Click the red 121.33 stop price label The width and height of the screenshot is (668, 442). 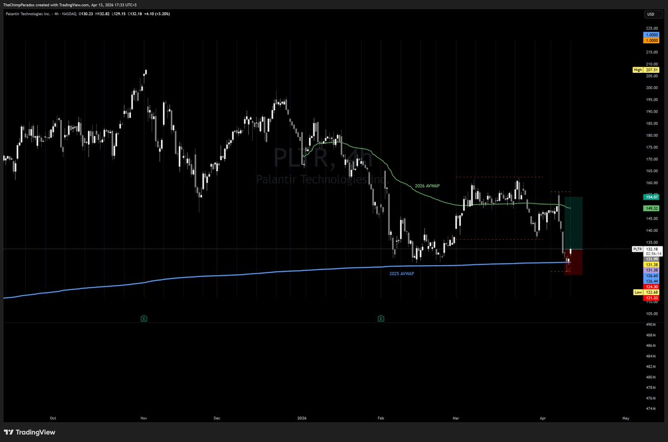coord(651,298)
